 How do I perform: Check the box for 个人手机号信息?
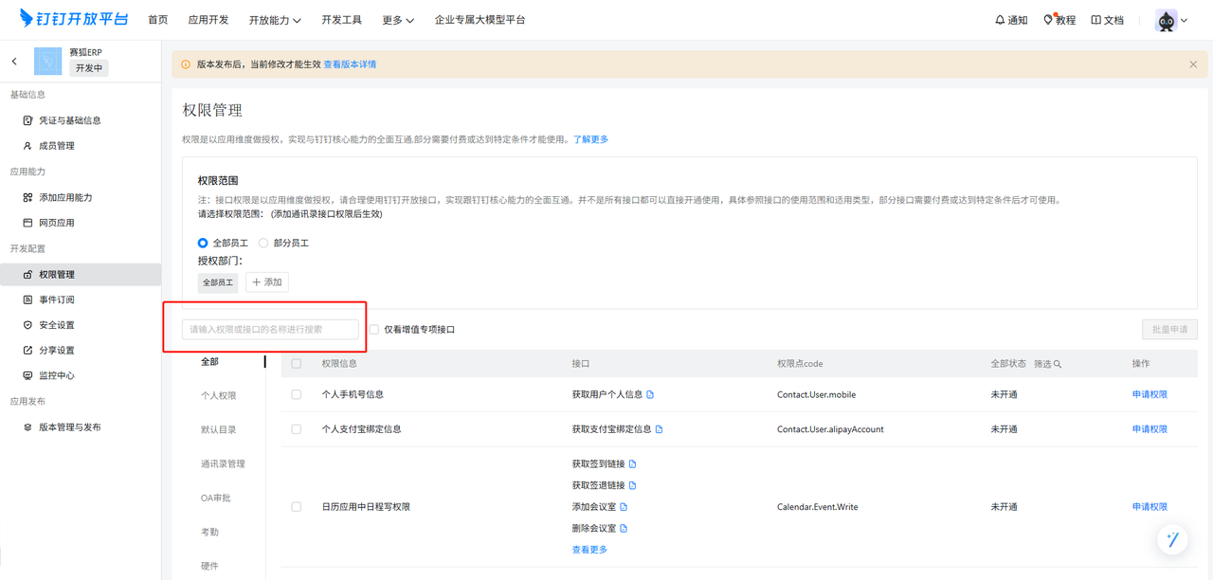[297, 394]
